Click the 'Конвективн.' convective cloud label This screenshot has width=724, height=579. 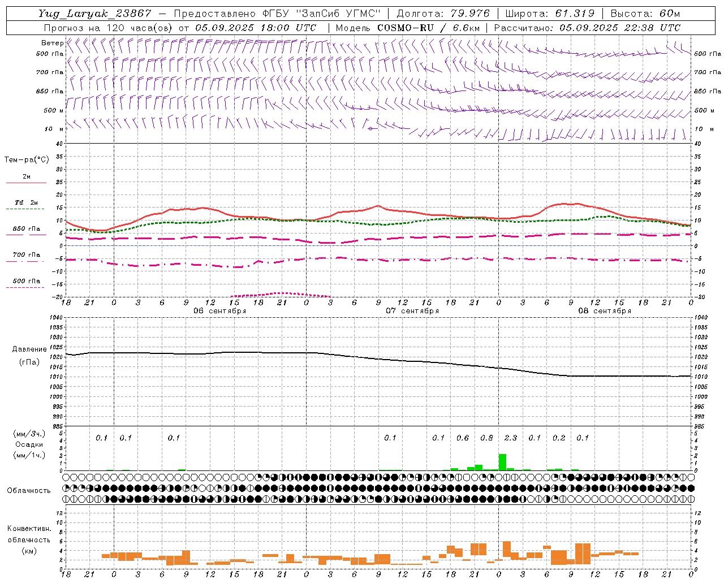point(29,529)
